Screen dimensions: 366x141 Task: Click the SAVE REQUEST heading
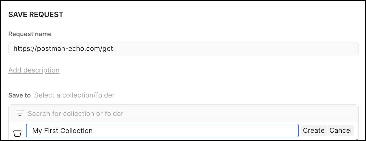[36, 15]
